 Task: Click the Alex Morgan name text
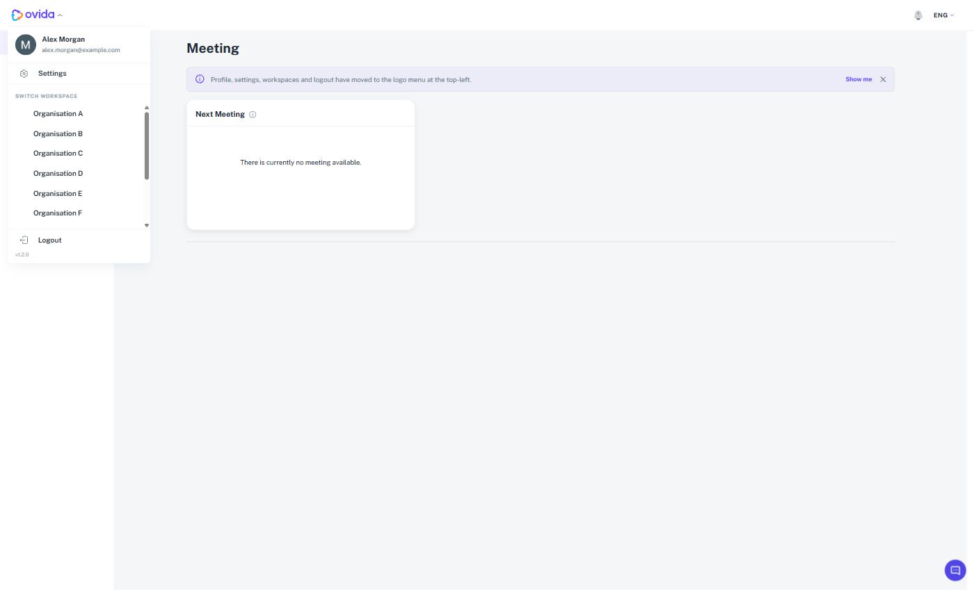click(x=63, y=40)
